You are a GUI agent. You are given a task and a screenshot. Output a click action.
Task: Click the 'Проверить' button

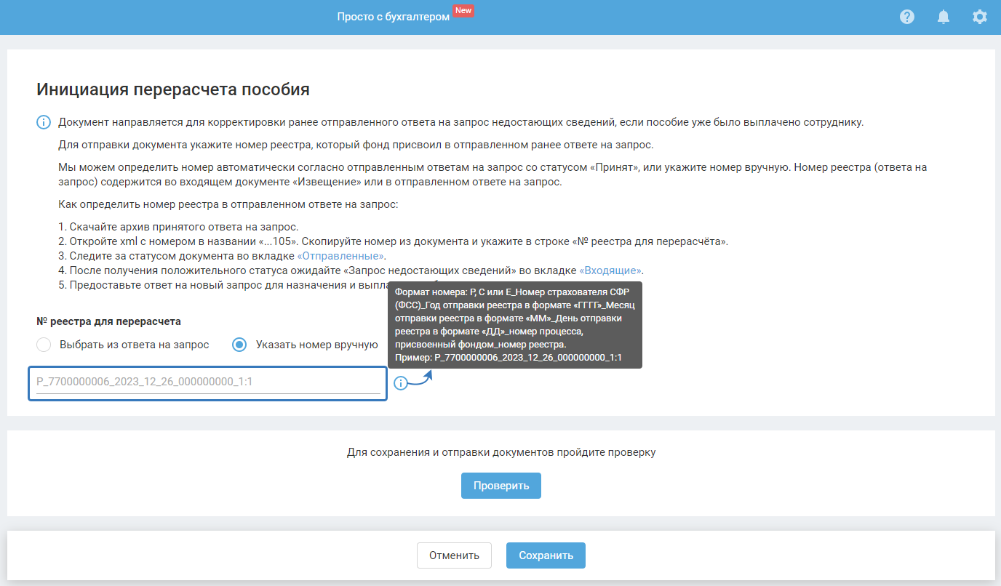[x=501, y=486]
